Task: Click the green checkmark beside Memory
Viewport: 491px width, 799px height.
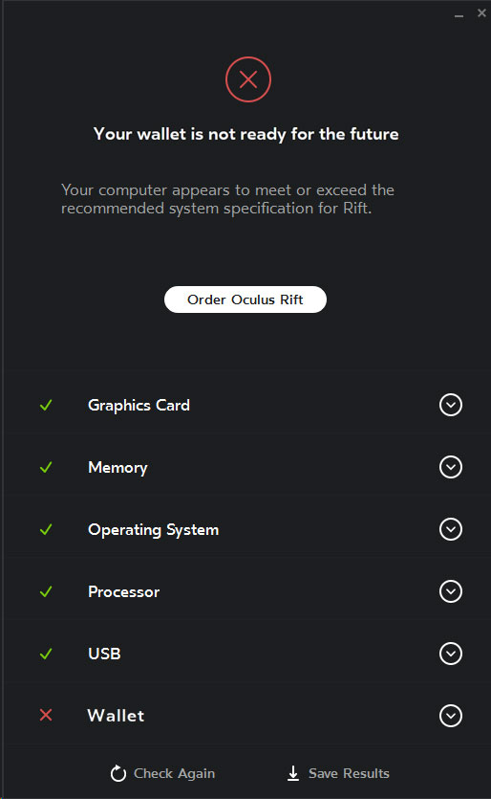Action: coord(46,467)
